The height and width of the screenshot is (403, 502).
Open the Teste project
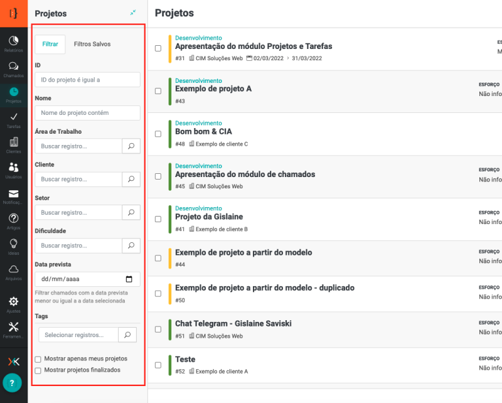click(x=185, y=360)
